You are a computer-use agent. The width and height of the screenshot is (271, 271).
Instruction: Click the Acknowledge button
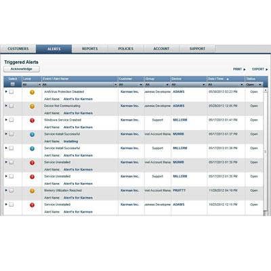pyautogui.click(x=22, y=69)
